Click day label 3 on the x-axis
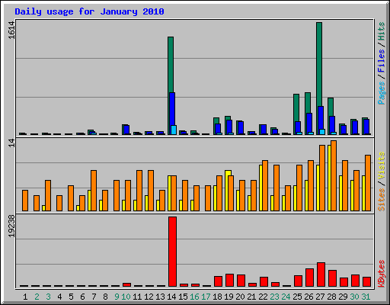 click(48, 297)
